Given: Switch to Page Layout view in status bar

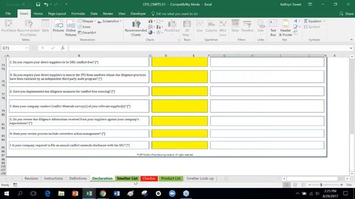Looking at the screenshot, I should tap(295, 185).
